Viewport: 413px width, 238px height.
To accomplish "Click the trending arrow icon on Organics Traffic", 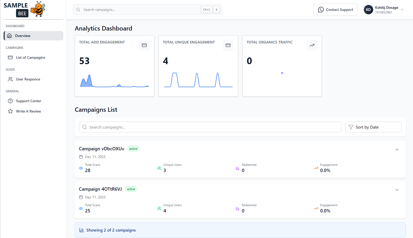I will (x=312, y=45).
